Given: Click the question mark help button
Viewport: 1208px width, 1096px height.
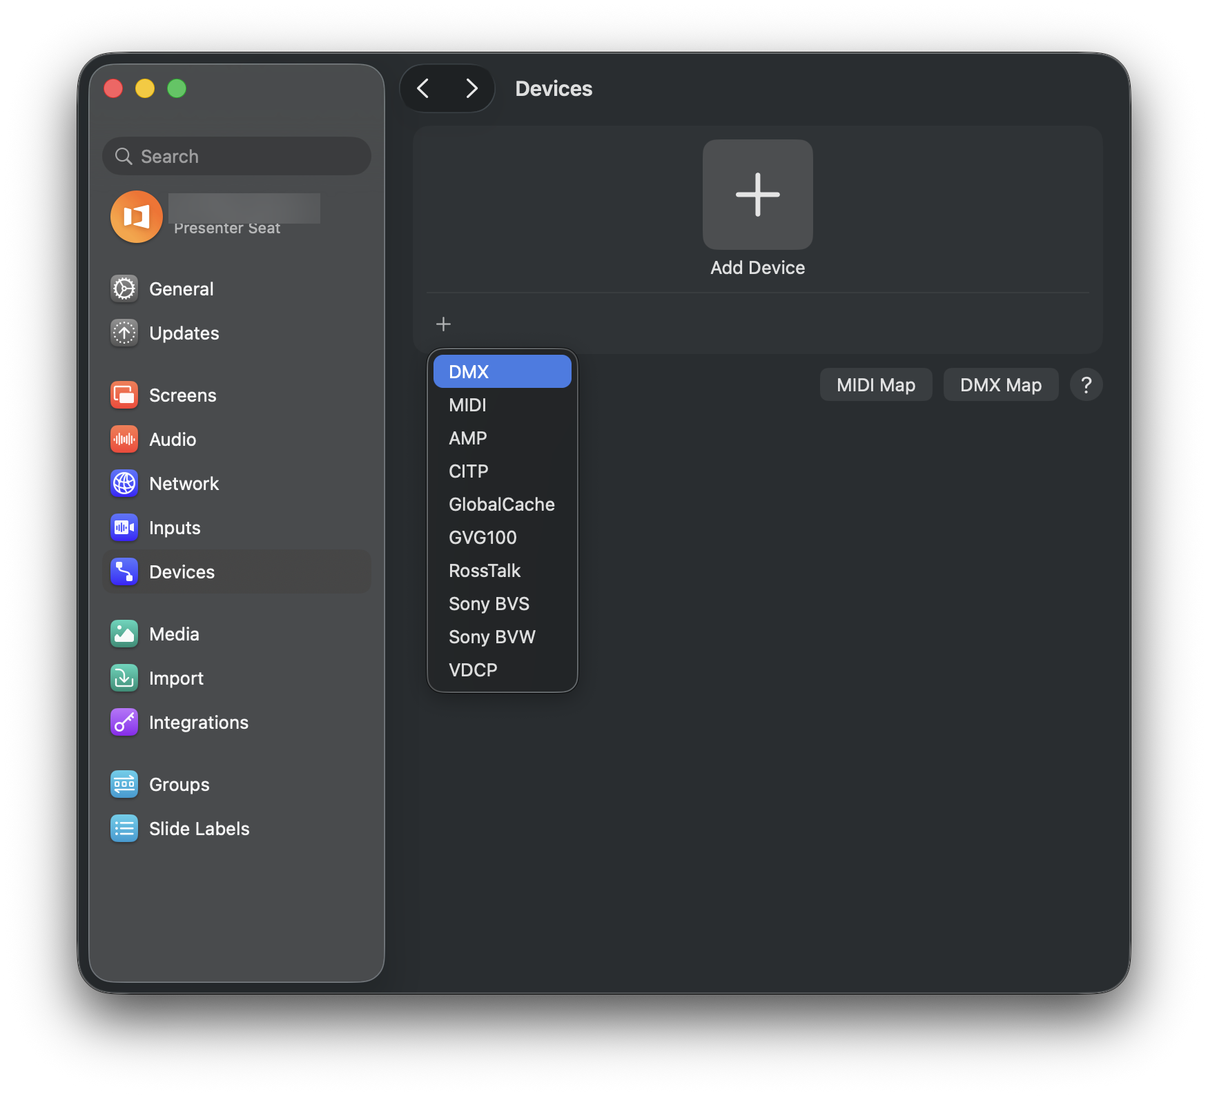Looking at the screenshot, I should coord(1086,384).
